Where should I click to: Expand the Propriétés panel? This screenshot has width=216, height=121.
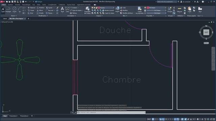[150, 16]
